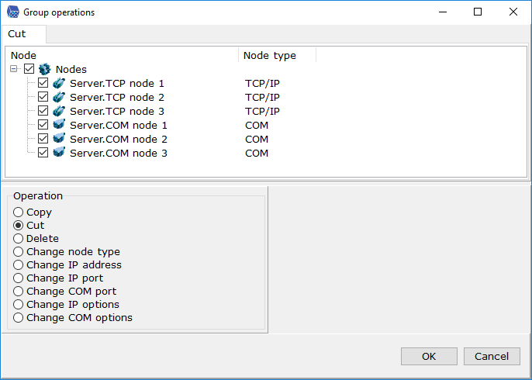Select Server.COM node 1 tree item

coord(119,125)
